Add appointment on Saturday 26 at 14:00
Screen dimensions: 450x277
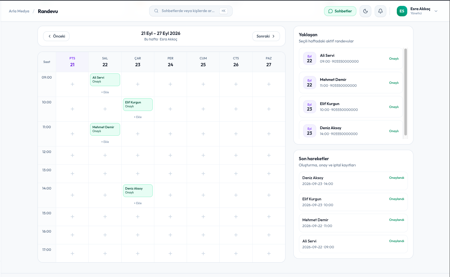pyautogui.click(x=236, y=195)
